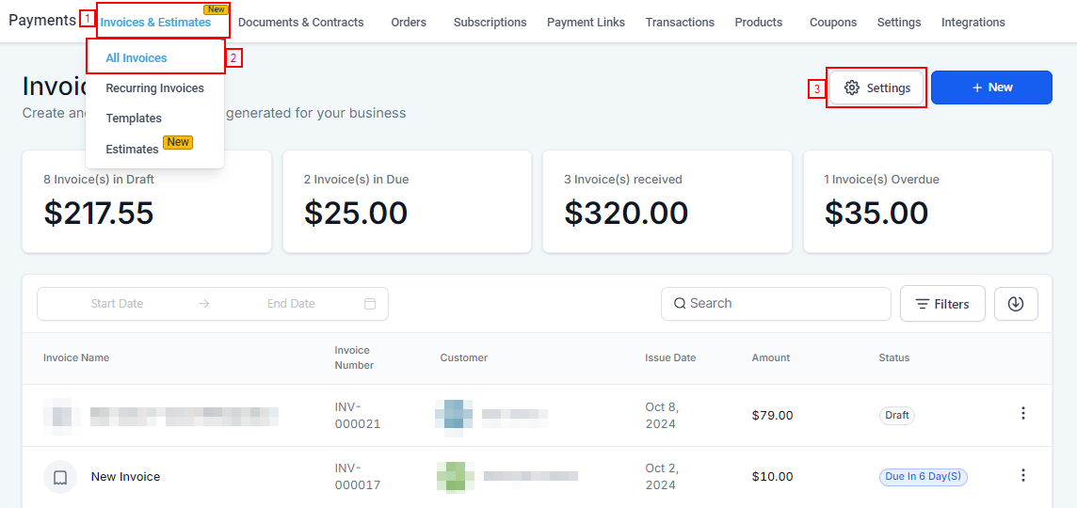Open three-dot menu for invoice INV-000021
This screenshot has width=1077, height=508.
(1023, 414)
